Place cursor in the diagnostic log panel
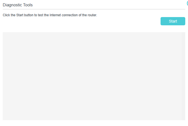This screenshot has height=126, width=188. pyautogui.click(x=92, y=76)
